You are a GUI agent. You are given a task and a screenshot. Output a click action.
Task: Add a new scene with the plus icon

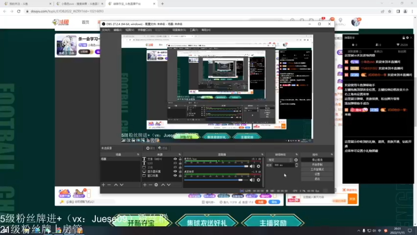tap(103, 185)
